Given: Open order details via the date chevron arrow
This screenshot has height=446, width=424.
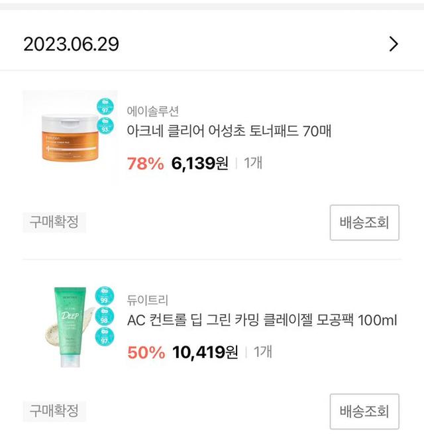Looking at the screenshot, I should coord(394,44).
